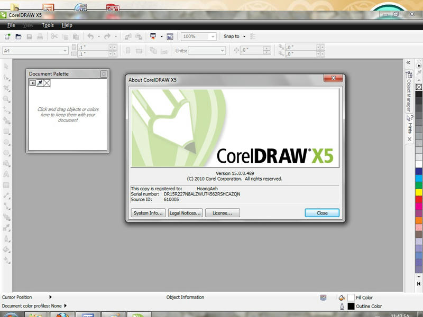Viewport: 423px width, 317px height.
Task: Select the eyedropper in Document Palette
Action: click(x=40, y=83)
